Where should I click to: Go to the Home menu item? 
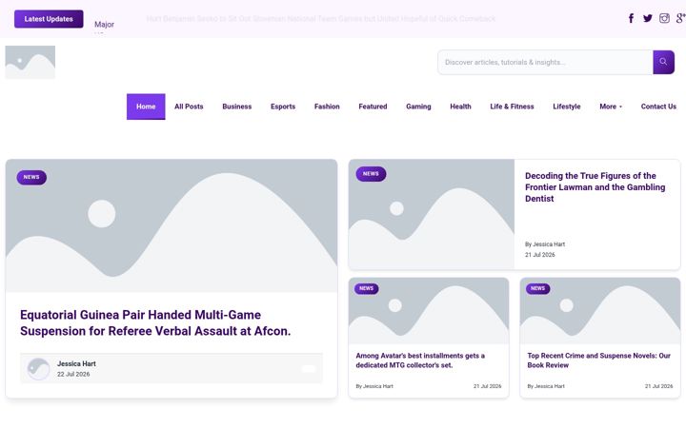click(146, 107)
